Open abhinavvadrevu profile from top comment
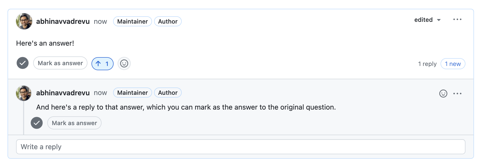Screen dimensions: 478x164 pyautogui.click(x=63, y=22)
